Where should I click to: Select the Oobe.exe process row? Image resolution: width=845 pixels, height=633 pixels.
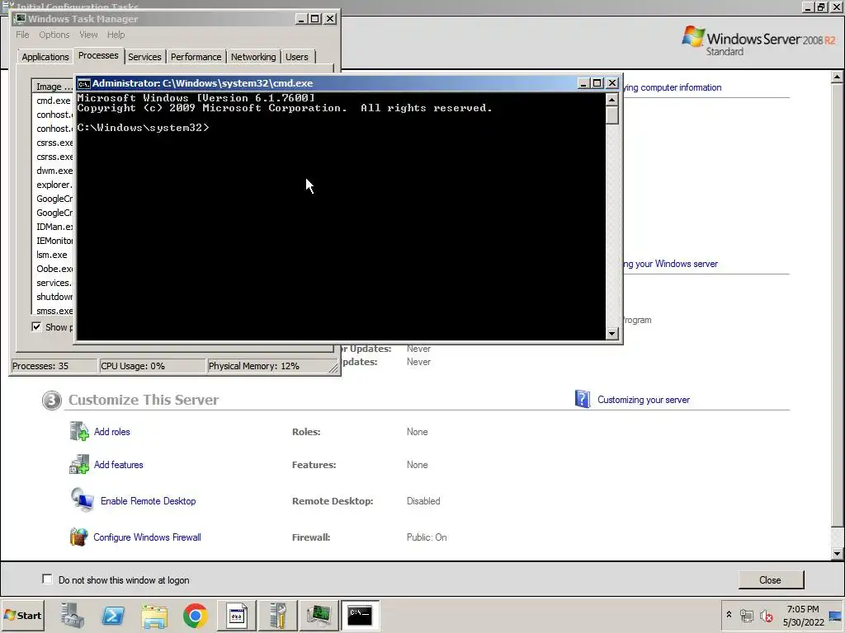[54, 269]
